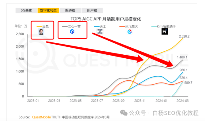The width and height of the screenshot is (205, 121).
Task: Click the 2024-01 x-axis label
Action: [161, 101]
